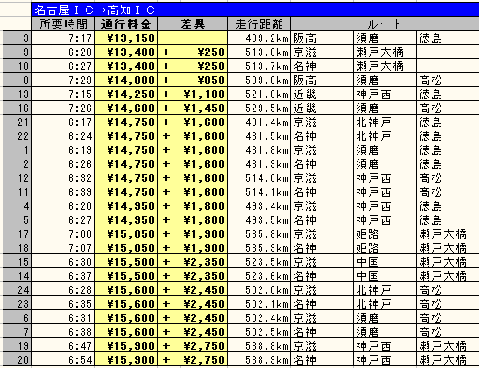Select the 7:29 travel time cell
The height and width of the screenshot is (368, 479).
63,80
